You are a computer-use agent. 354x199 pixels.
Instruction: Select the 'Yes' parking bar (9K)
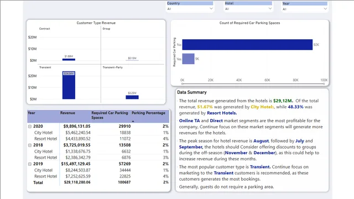click(188, 59)
